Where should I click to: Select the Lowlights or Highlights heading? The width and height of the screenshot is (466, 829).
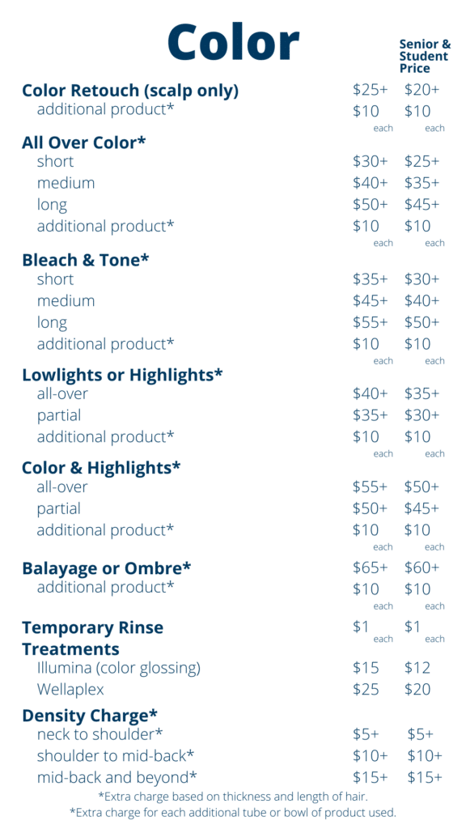122,375
